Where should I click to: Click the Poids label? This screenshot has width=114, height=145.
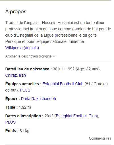(12, 131)
